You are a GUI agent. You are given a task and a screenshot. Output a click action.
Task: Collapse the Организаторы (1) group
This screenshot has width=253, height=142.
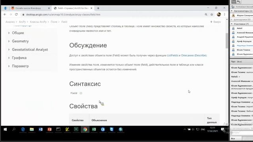[232, 11]
